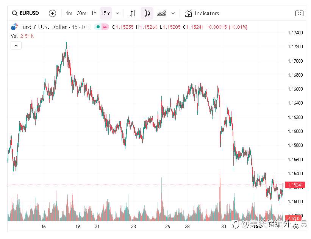
Task: Click the Euro / U.S. Dollar symbol title
Action: click(x=55, y=27)
